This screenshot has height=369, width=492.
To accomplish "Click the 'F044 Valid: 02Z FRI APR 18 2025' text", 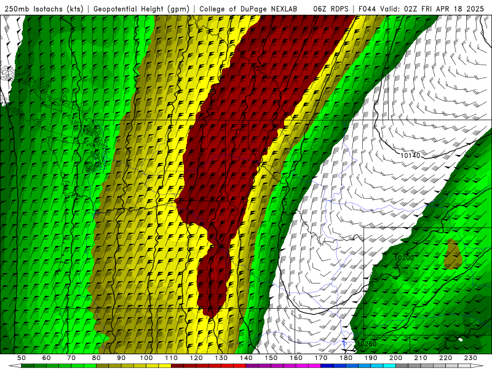I will coord(421,9).
